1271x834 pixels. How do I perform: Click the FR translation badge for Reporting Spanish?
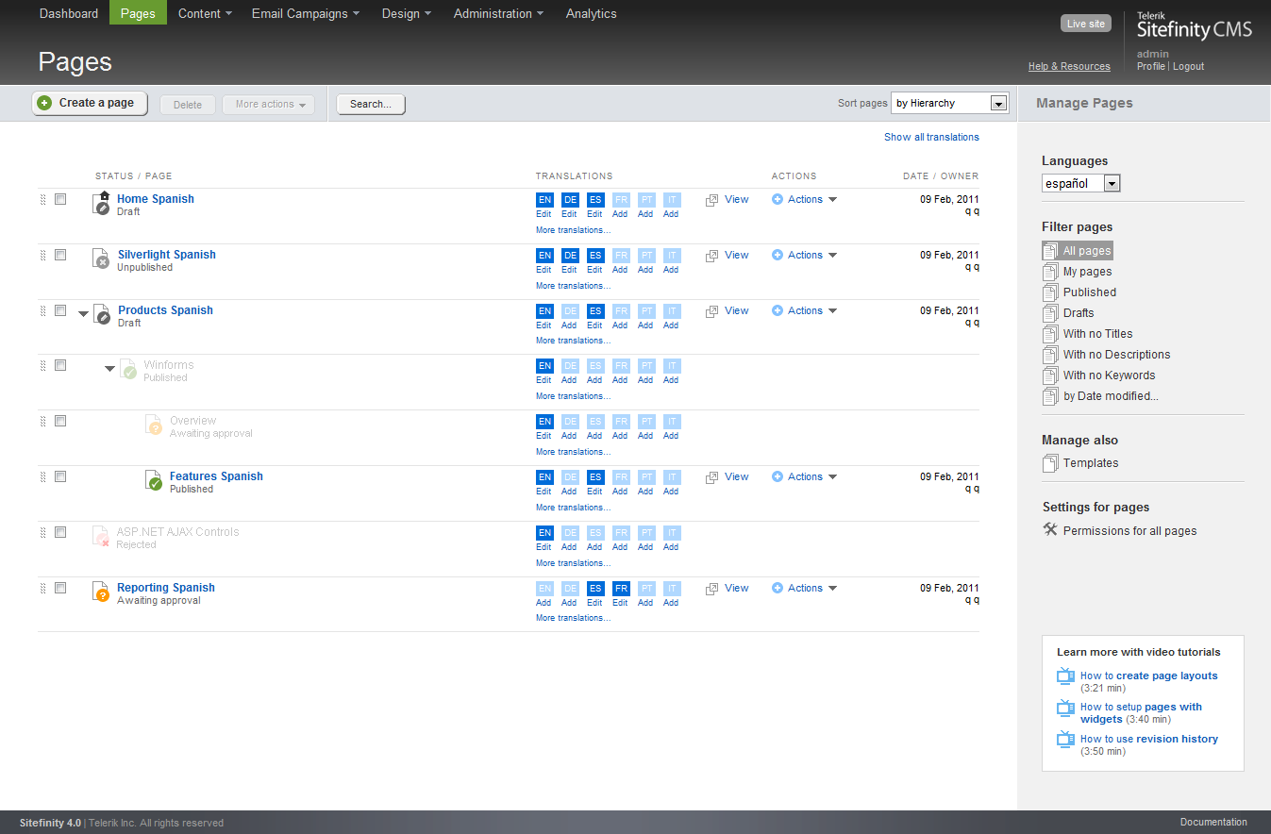pos(620,589)
